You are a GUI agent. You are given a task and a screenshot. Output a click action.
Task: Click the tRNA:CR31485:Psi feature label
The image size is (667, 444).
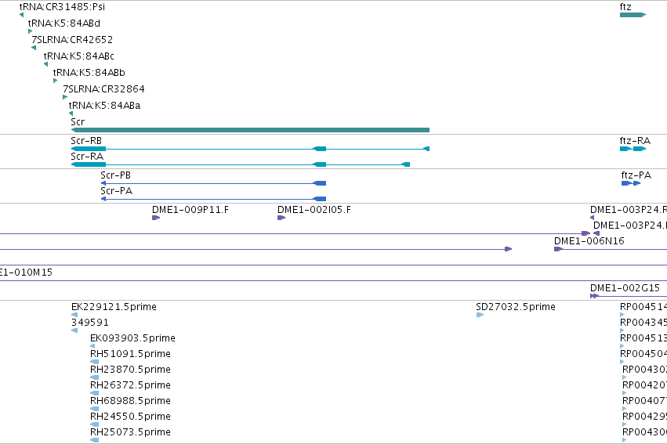click(x=62, y=7)
